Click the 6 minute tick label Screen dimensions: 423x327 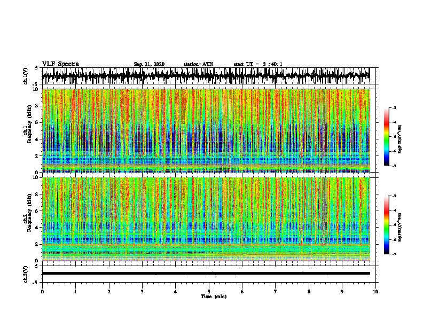pyautogui.click(x=242, y=292)
